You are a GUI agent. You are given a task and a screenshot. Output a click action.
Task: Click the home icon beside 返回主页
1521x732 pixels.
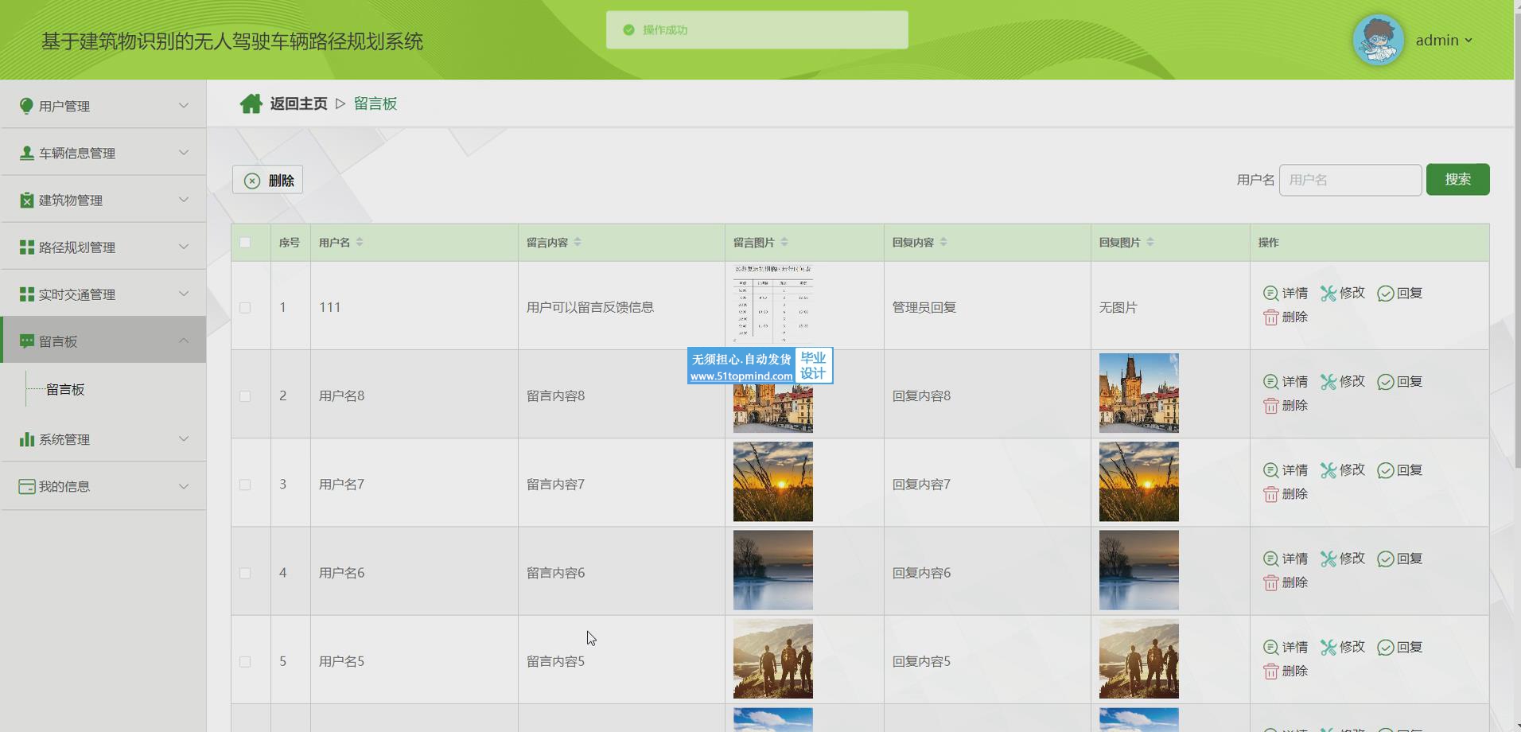coord(251,103)
